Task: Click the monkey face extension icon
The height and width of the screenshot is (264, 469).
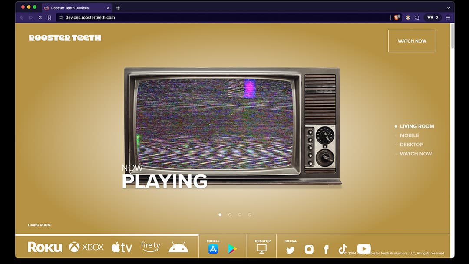Action: [x=408, y=18]
